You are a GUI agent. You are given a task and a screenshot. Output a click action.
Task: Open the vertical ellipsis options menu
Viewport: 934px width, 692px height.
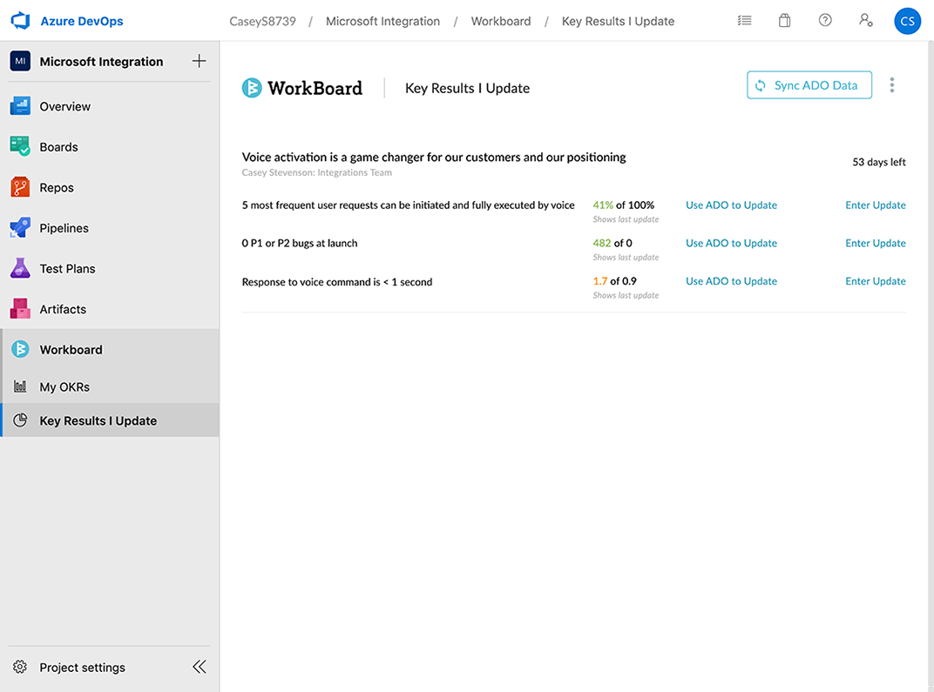[x=891, y=84]
